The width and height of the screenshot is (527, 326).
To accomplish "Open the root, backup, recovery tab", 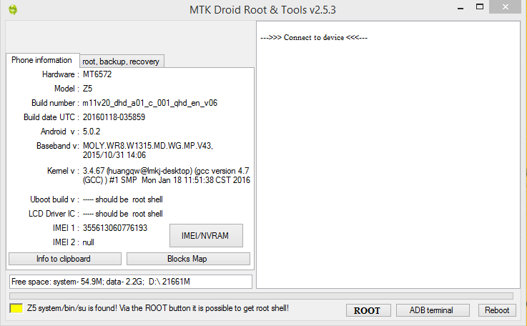I will pyautogui.click(x=121, y=61).
